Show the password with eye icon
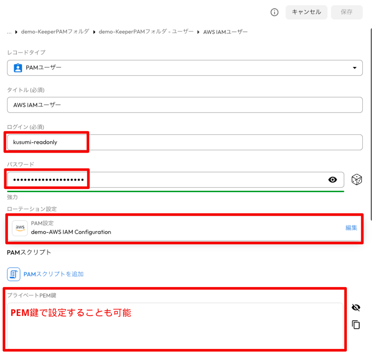This screenshot has width=372, height=356. (332, 180)
